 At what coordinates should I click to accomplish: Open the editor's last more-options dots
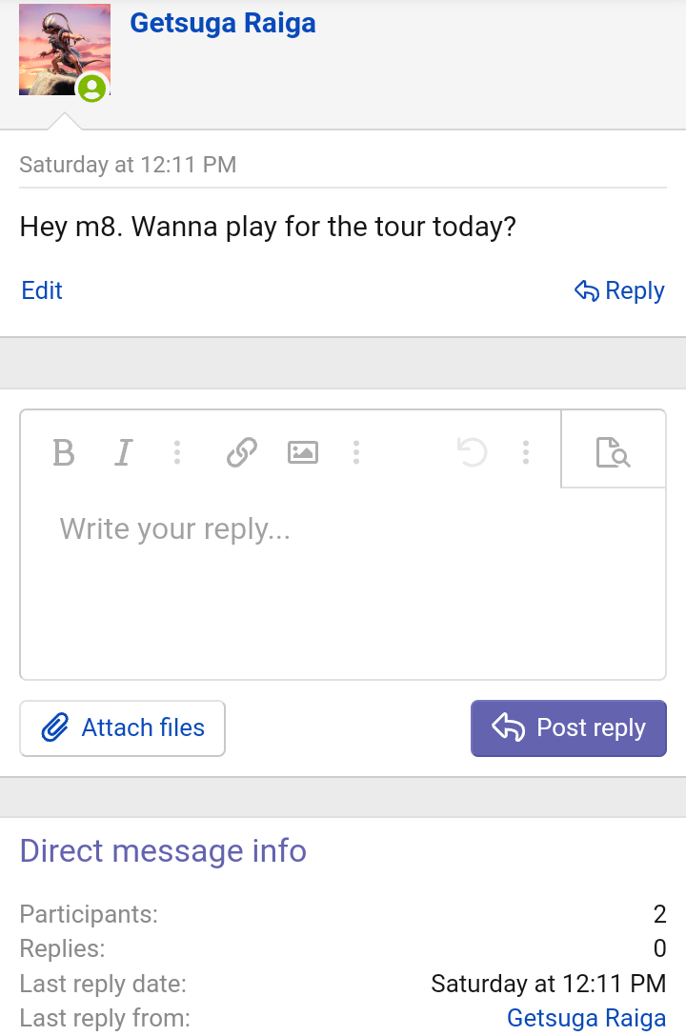click(525, 452)
